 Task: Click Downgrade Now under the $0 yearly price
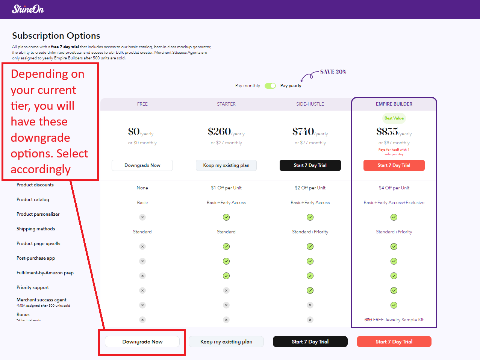click(142, 165)
